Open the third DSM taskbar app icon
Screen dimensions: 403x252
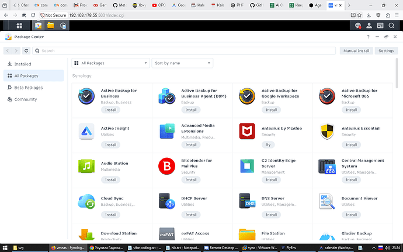63,26
